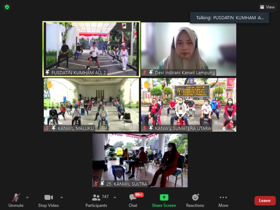Image resolution: width=280 pixels, height=210 pixels.
Task: Expand the arrow next to Participants
Action: pos(115,197)
